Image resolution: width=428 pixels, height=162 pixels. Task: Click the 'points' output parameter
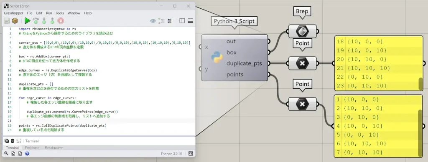point(235,75)
